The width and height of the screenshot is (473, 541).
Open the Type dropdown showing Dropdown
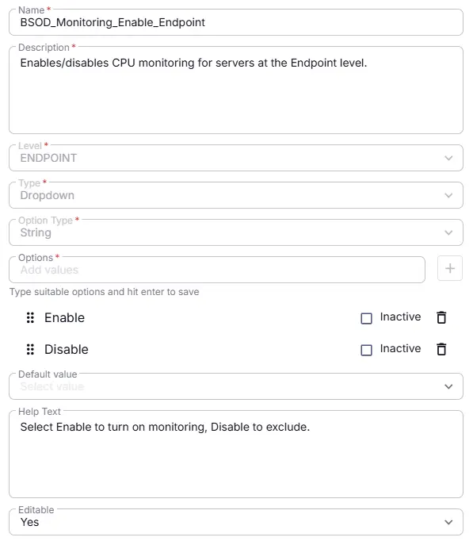click(x=236, y=195)
